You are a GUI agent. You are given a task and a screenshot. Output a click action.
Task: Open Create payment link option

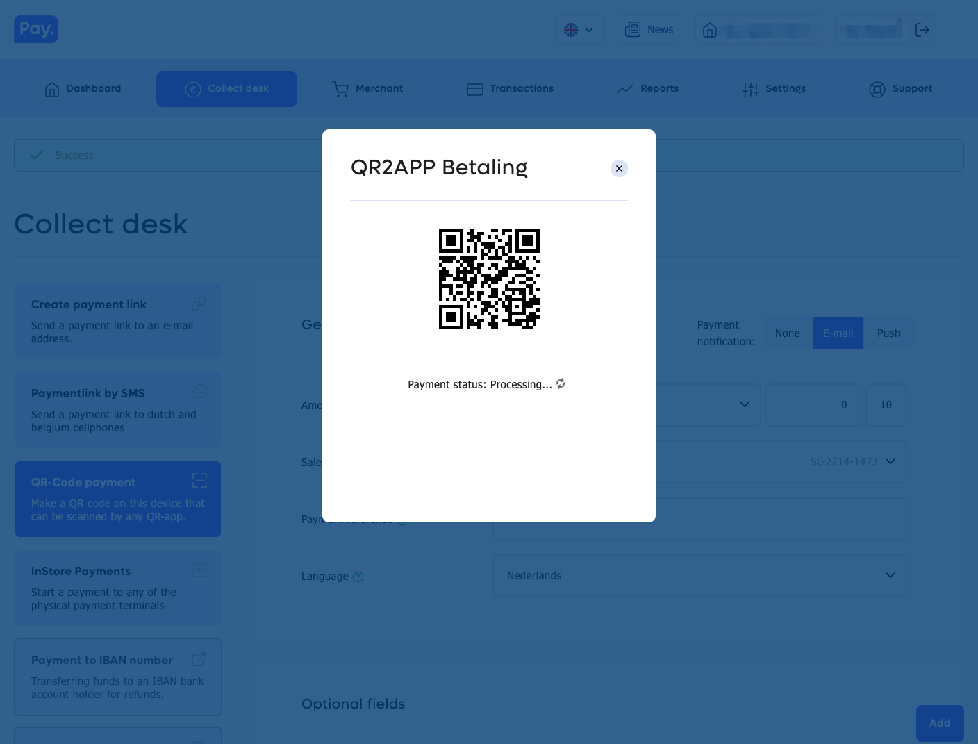point(118,321)
